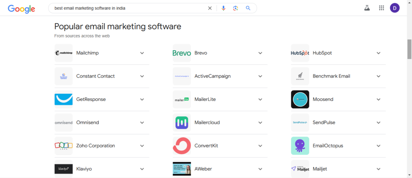The width and height of the screenshot is (412, 178).
Task: Click the search query input field
Action: pos(129,8)
